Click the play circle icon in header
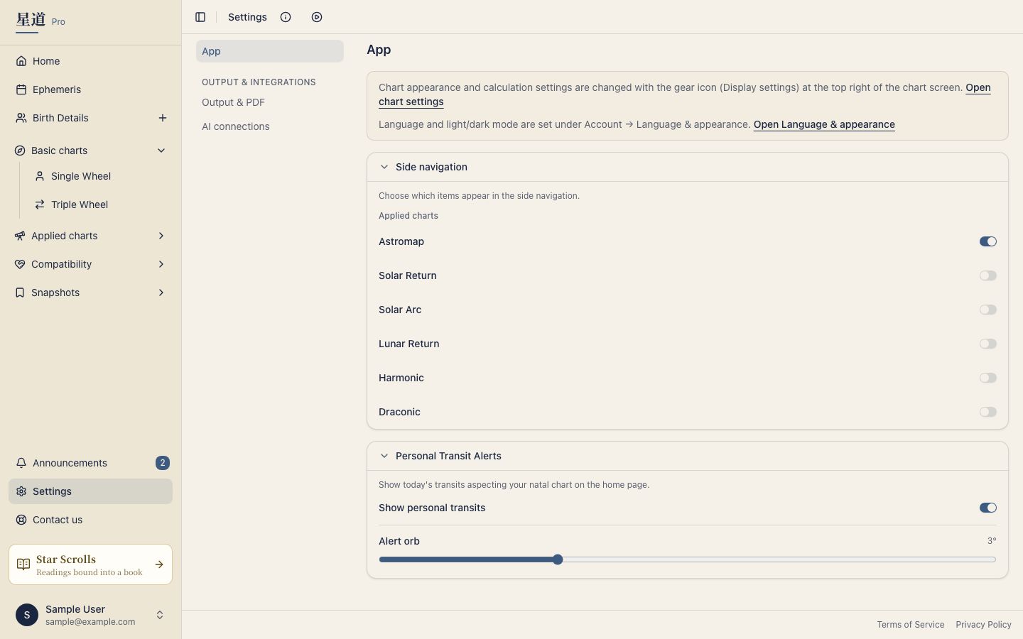The width and height of the screenshot is (1023, 639). click(317, 17)
